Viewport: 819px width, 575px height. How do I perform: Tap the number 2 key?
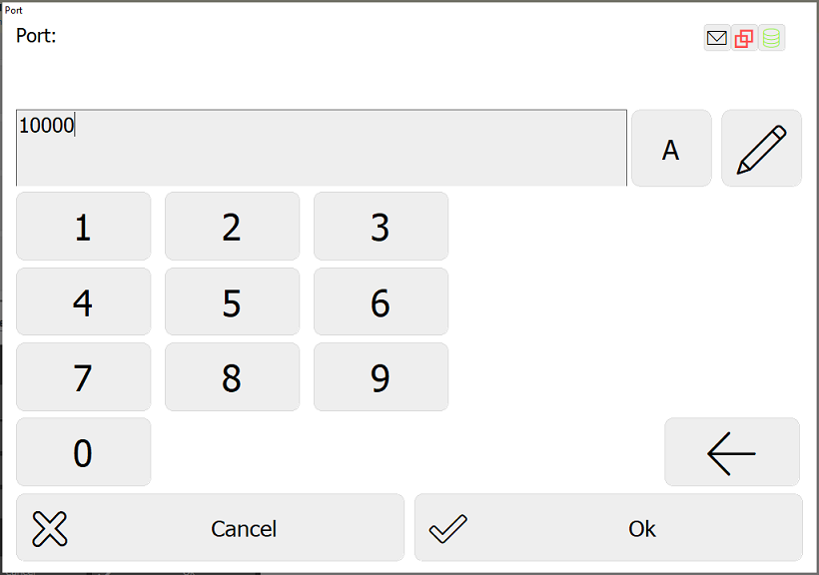pos(233,227)
